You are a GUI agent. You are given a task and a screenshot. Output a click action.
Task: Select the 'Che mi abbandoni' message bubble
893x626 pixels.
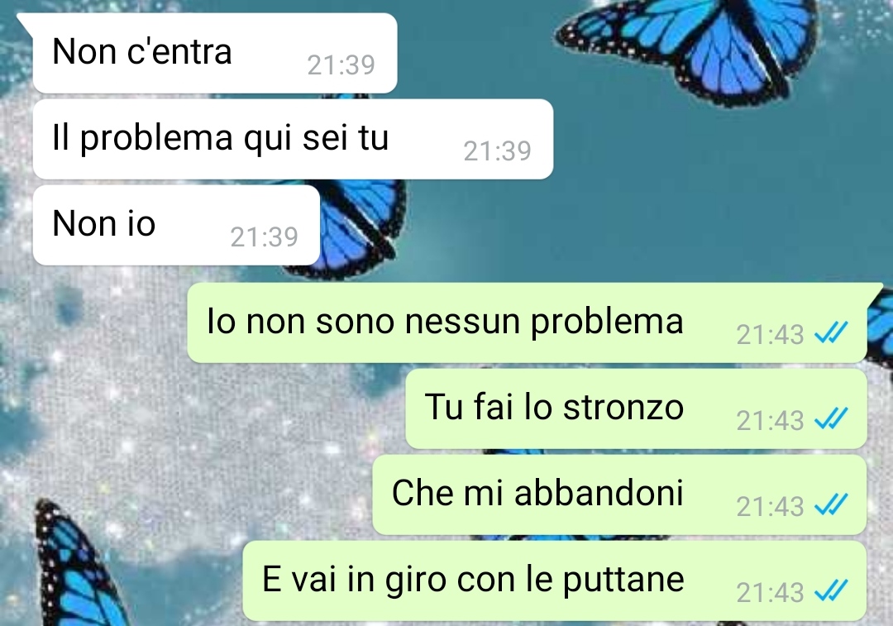pyautogui.click(x=619, y=495)
